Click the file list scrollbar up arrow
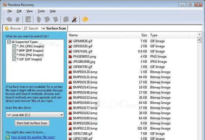 (x=199, y=34)
